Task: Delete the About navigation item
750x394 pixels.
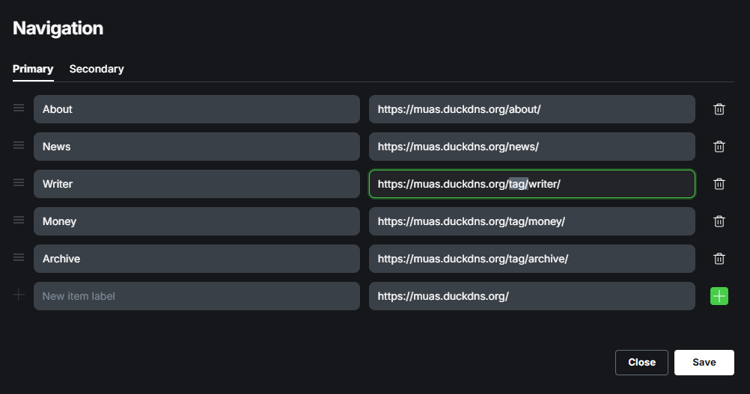Action: click(719, 109)
